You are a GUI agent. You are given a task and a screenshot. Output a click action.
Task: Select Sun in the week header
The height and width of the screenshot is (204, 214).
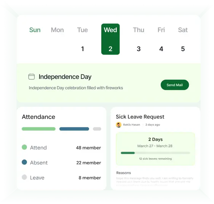point(35,30)
